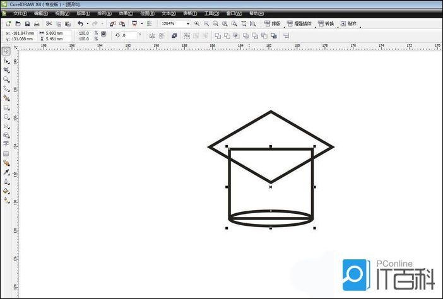Expand the undo history dropdown arrow
Screen dimensions: 443x299
coord(88,23)
